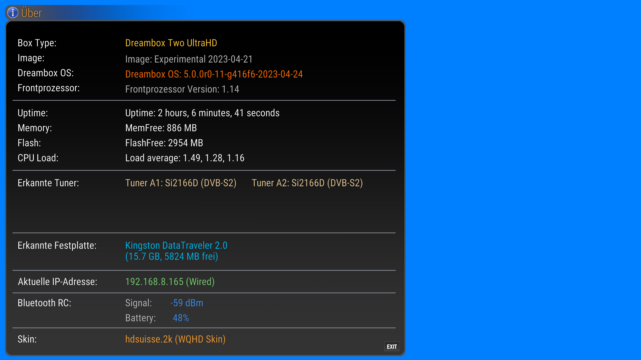The height and width of the screenshot is (360, 641).
Task: Click the Erkannte Festplatte label
Action: tap(57, 245)
